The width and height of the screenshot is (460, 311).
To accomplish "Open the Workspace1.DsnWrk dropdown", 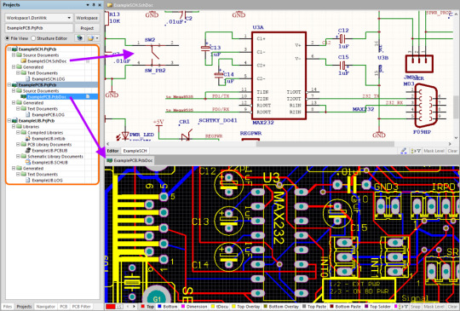I will point(69,18).
